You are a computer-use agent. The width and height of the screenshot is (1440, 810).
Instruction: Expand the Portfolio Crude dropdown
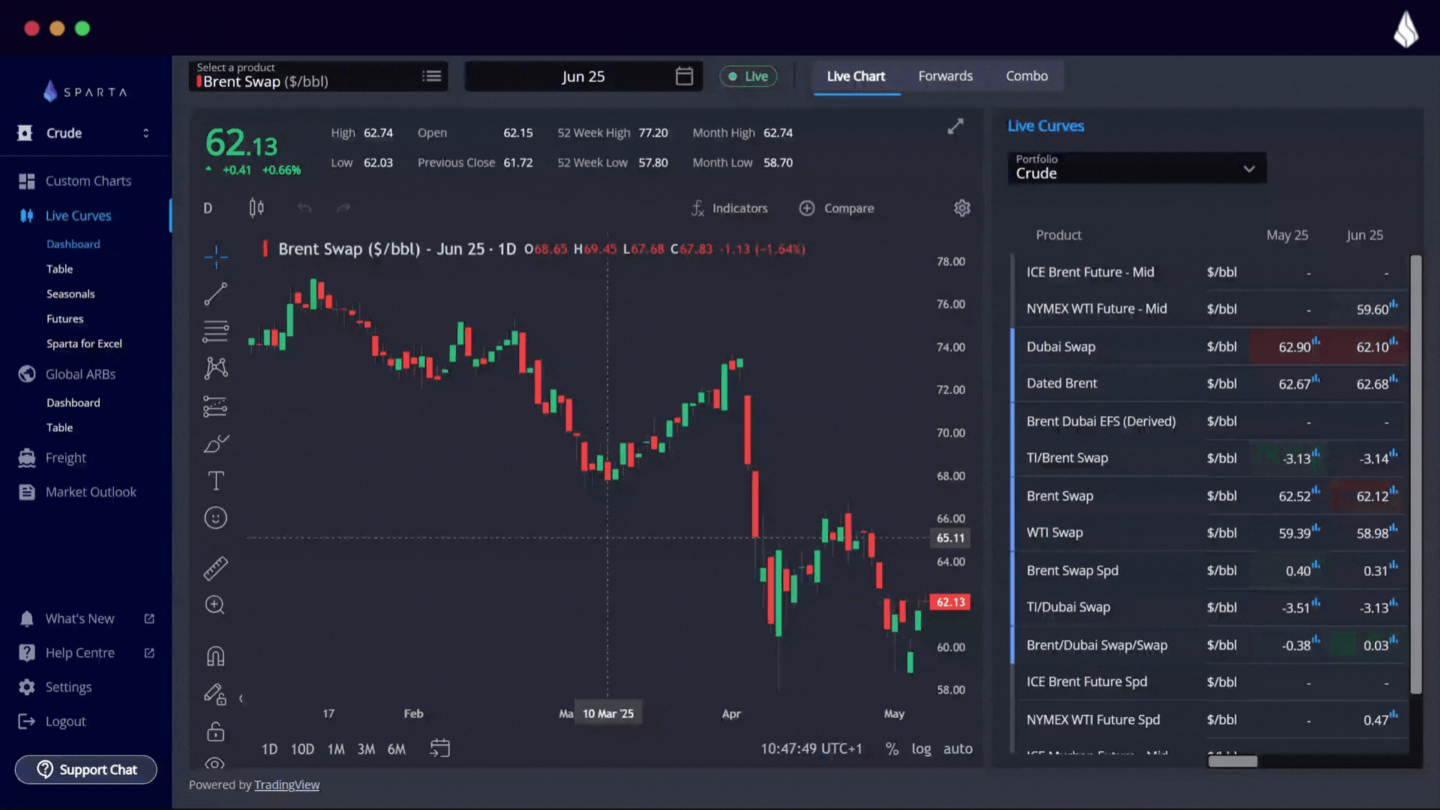click(1136, 167)
